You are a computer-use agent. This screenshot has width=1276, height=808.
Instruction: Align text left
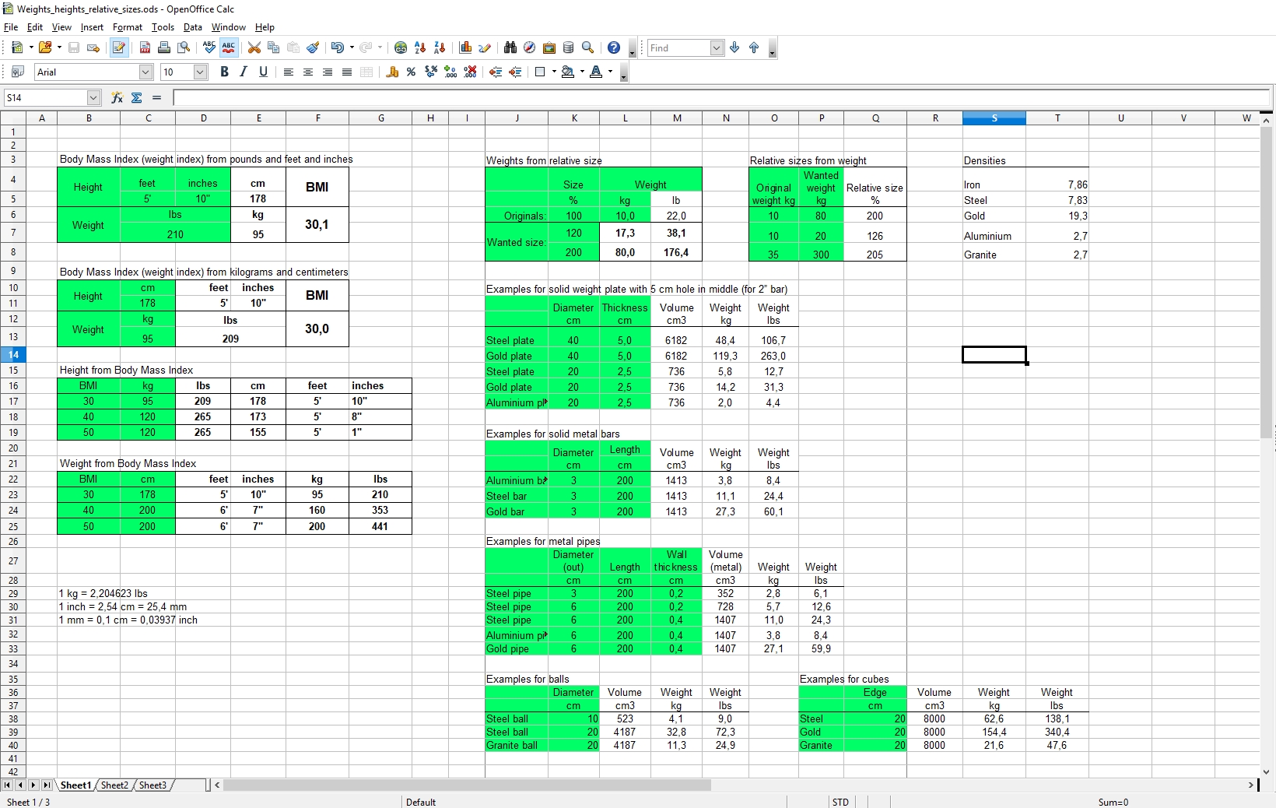tap(289, 72)
